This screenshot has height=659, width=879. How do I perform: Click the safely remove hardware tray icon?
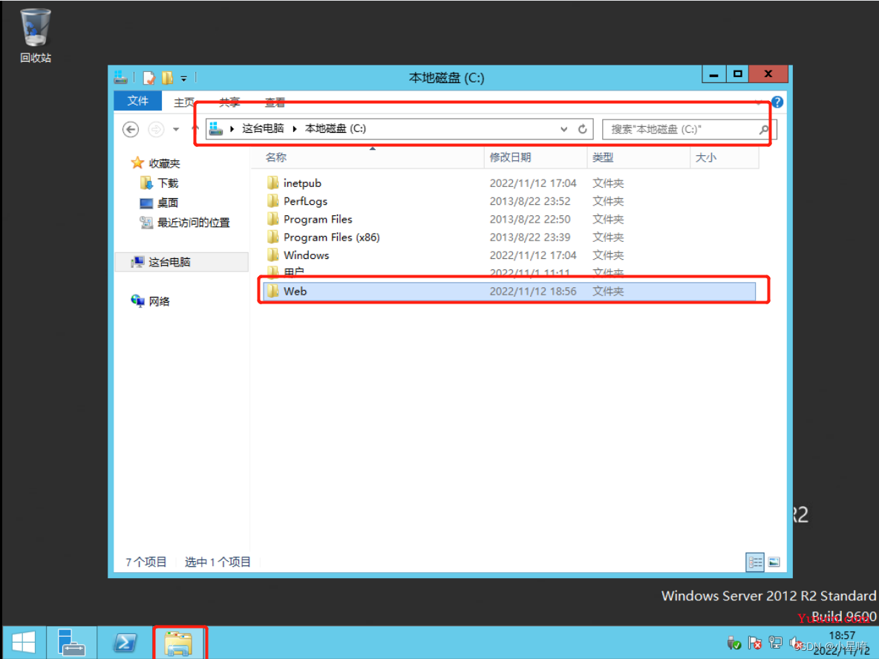pos(733,643)
